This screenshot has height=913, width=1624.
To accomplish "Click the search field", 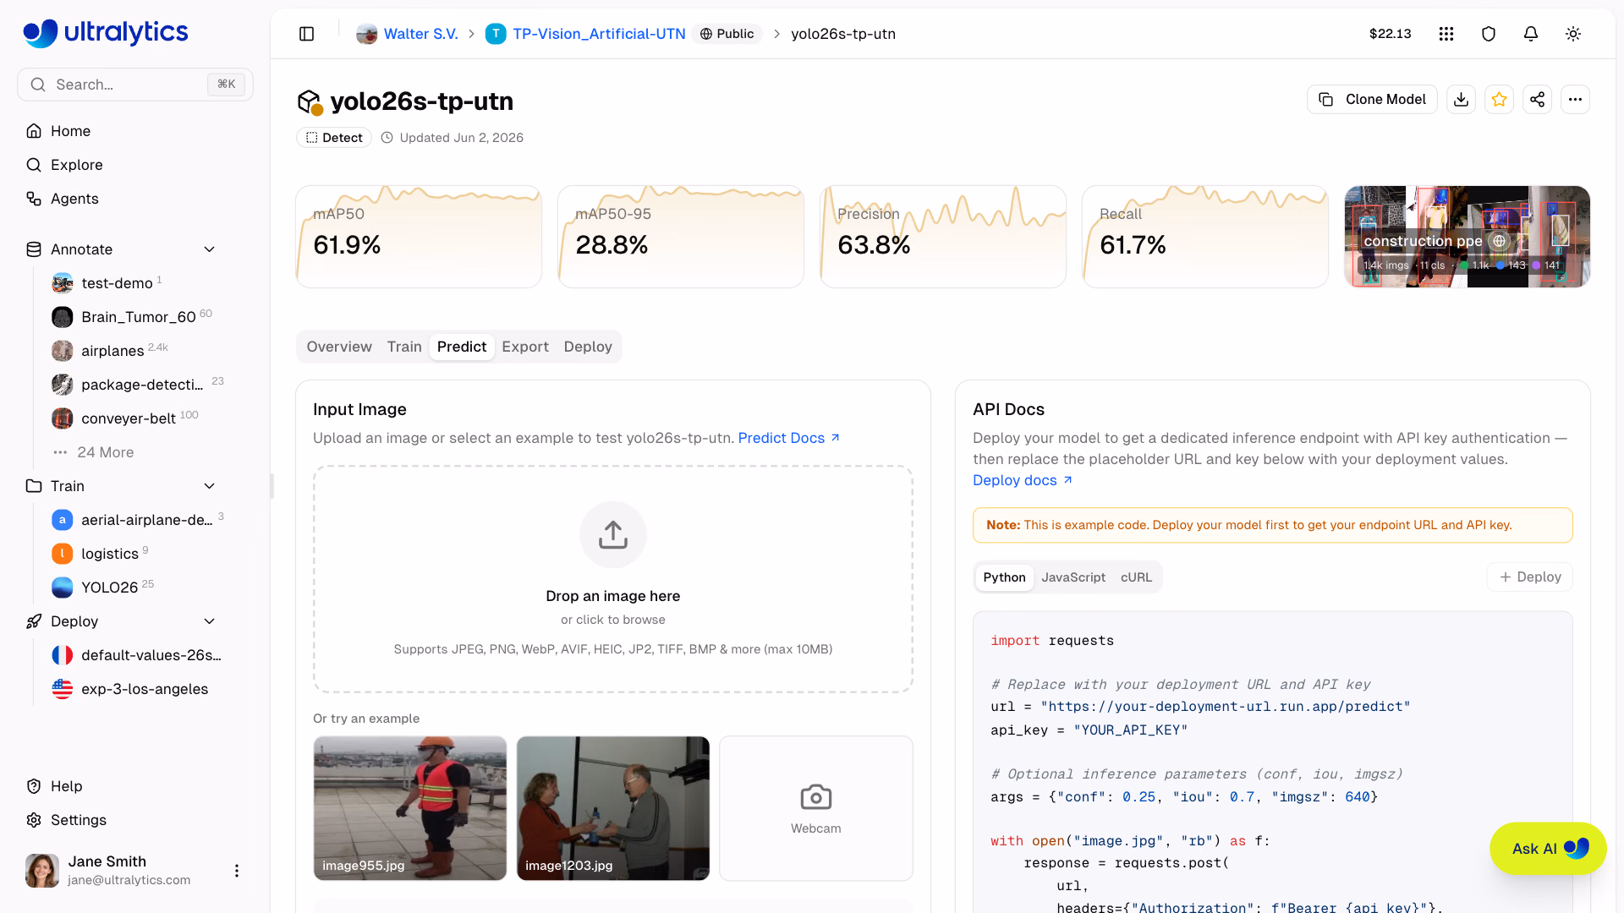I will pyautogui.click(x=135, y=85).
